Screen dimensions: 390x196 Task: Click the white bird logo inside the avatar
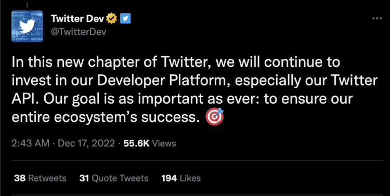coord(28,25)
